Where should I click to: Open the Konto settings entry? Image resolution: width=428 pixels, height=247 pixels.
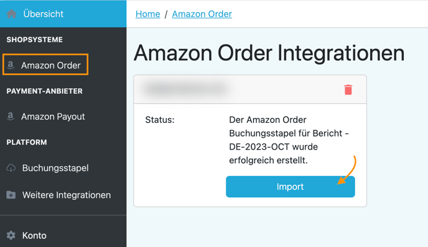[x=34, y=235]
